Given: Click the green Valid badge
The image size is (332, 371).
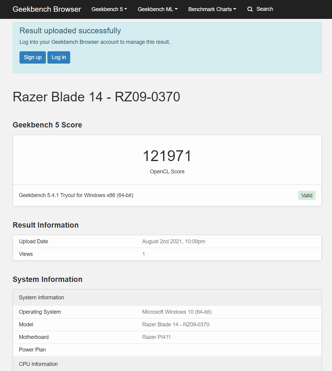Looking at the screenshot, I should coord(307,196).
